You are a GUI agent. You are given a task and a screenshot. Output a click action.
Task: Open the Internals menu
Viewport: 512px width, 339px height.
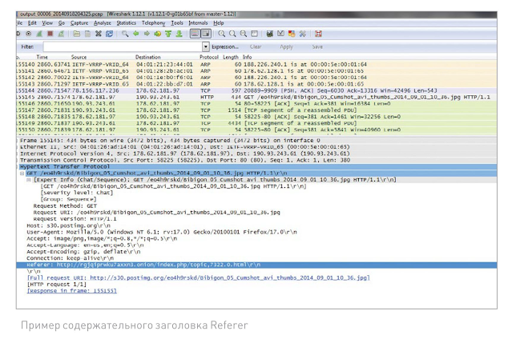198,23
